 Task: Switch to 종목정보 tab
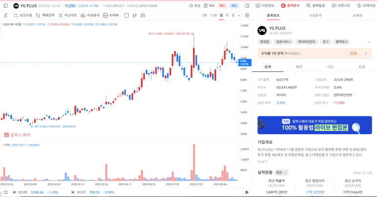[x=273, y=16]
